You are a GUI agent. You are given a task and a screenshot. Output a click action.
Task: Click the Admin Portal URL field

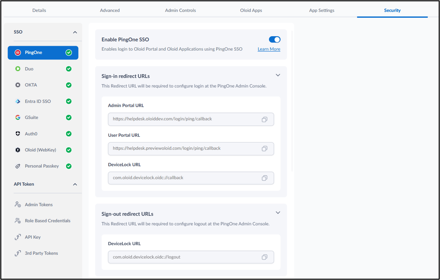coord(191,119)
